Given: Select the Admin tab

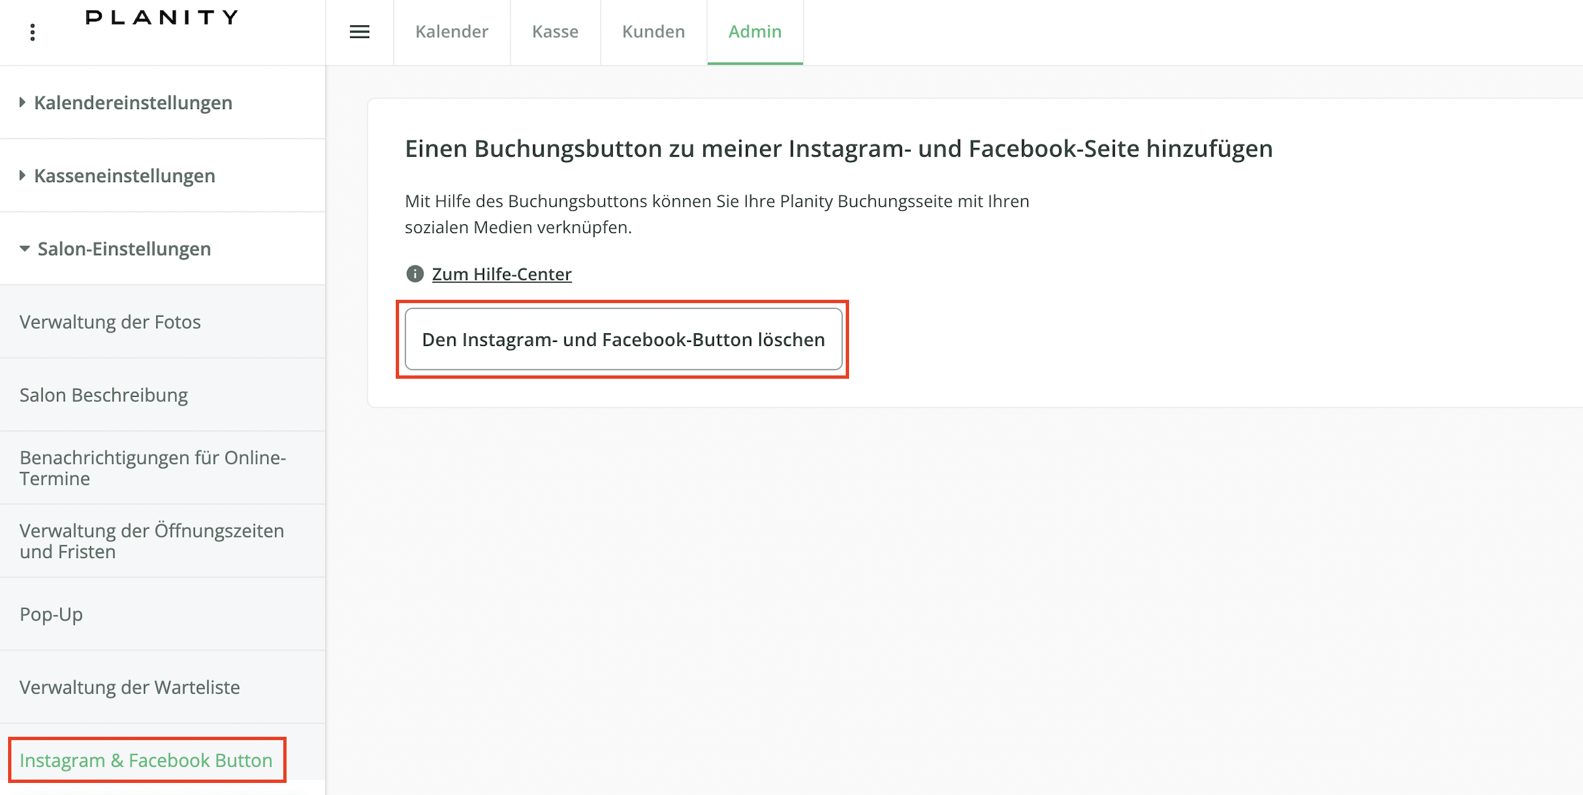Looking at the screenshot, I should tap(755, 31).
